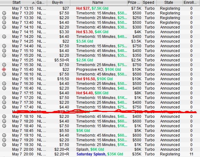The width and height of the screenshot is (200, 157).
Task: Click the clock icon on the 13:30 Timebomb row
Action: pos(4,18)
